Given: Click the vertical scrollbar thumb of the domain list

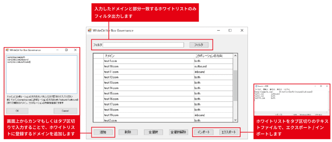Looking at the screenshot, I should click(x=235, y=86).
